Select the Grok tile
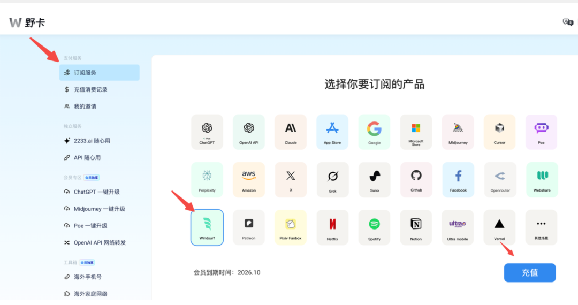Image resolution: width=578 pixels, height=305 pixels. 332,180
